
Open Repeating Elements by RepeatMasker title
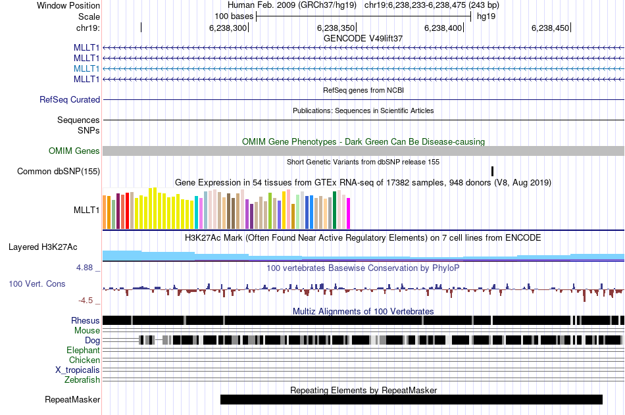point(363,390)
